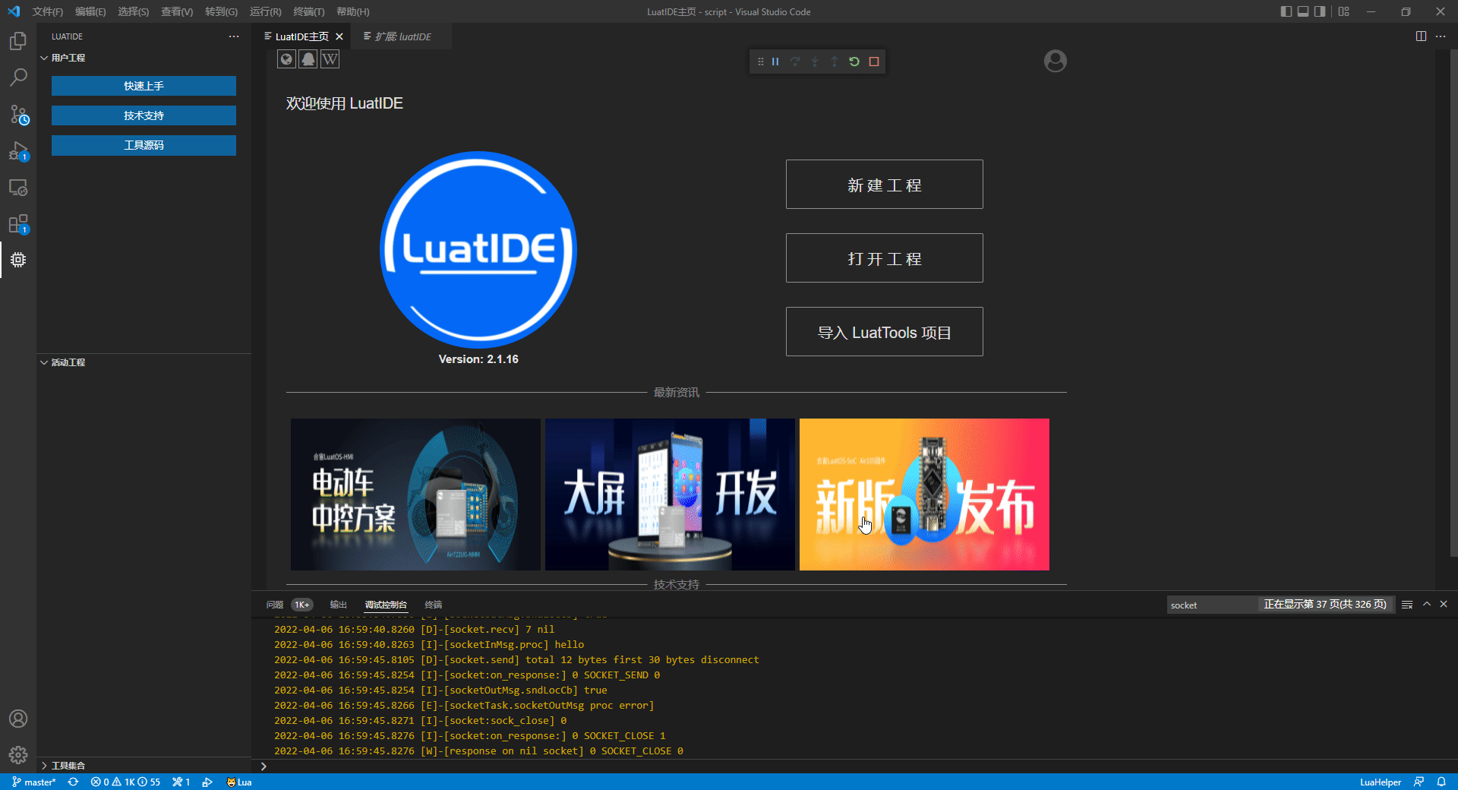Screen dimensions: 1458x790
Task: Open the 新版发布 news thumbnail
Action: point(924,495)
